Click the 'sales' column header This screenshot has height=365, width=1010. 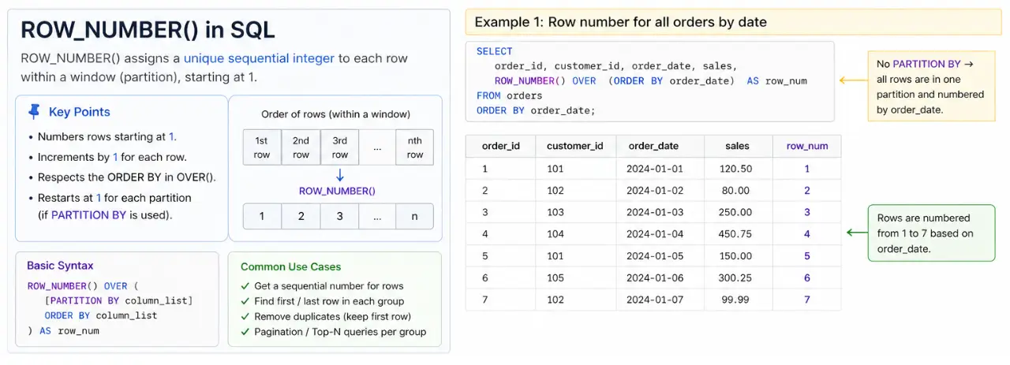coord(738,146)
